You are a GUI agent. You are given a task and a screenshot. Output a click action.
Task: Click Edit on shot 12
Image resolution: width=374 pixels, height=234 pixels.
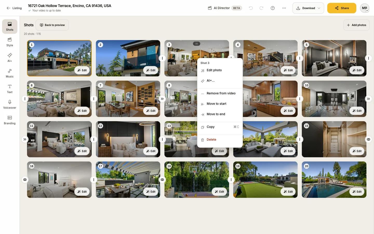pos(151,151)
